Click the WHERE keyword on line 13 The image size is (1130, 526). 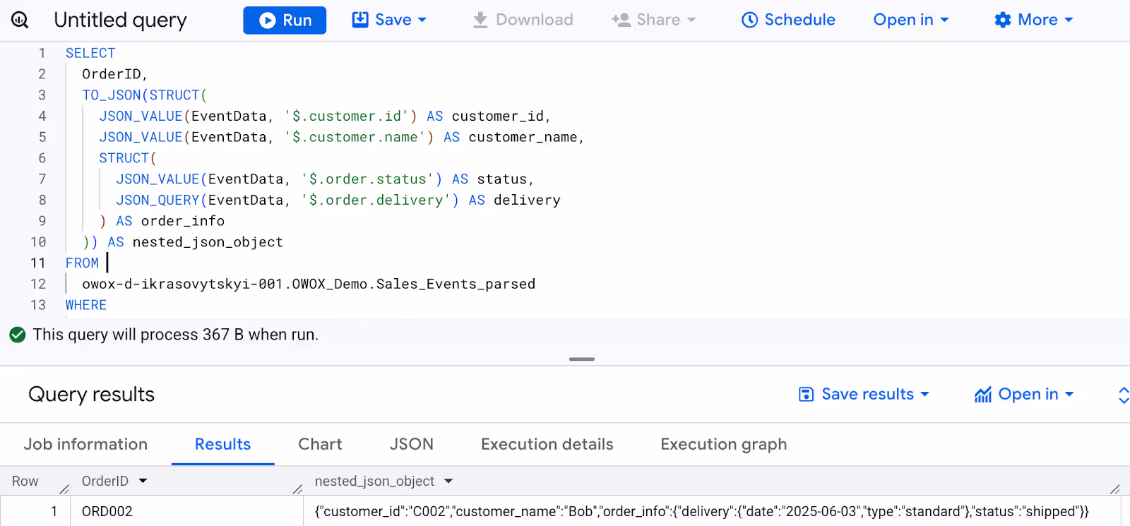coord(86,305)
